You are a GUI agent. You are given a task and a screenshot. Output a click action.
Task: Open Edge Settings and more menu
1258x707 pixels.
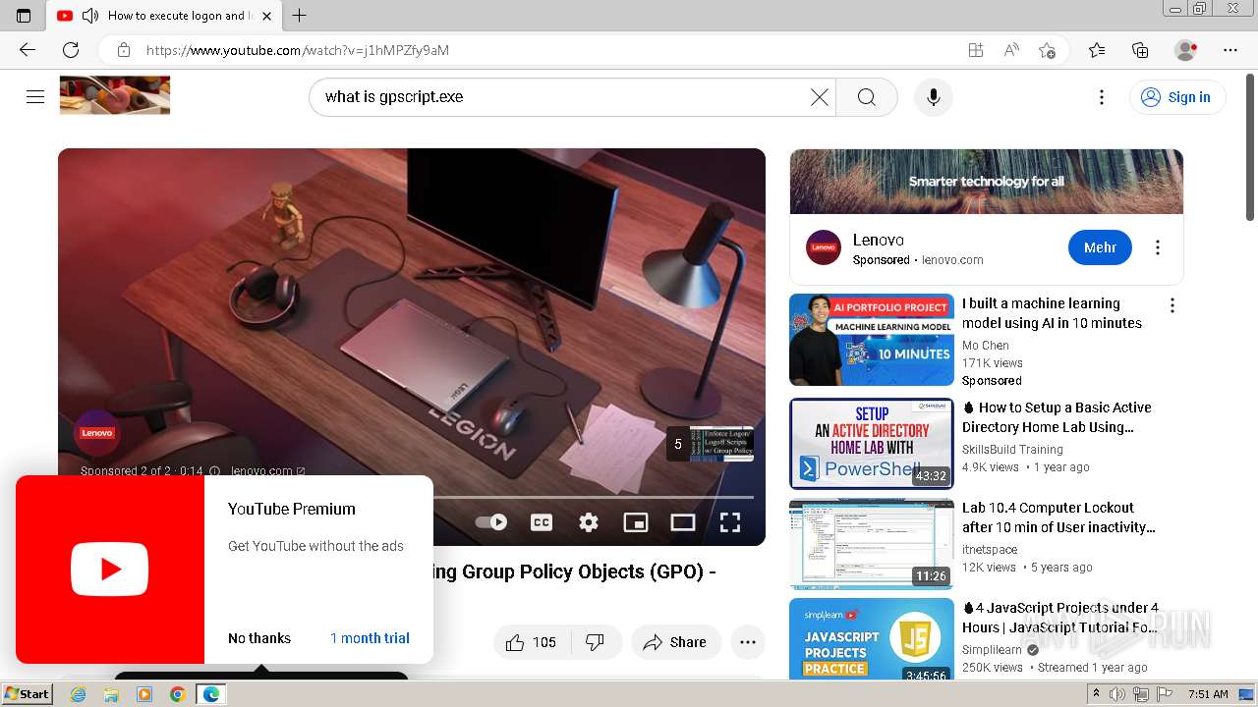pyautogui.click(x=1230, y=50)
